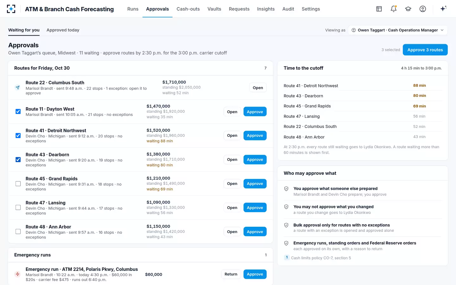This screenshot has width=456, height=285.
Task: Approve the Emergency run for ATM 2214
Action: click(x=255, y=274)
